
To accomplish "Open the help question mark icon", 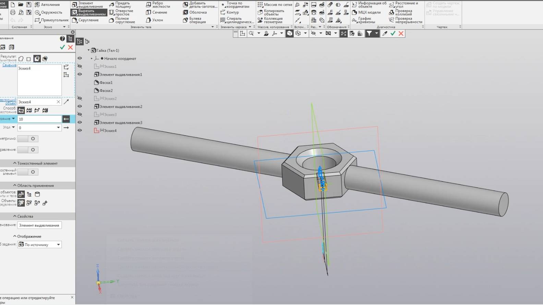I will tap(62, 39).
